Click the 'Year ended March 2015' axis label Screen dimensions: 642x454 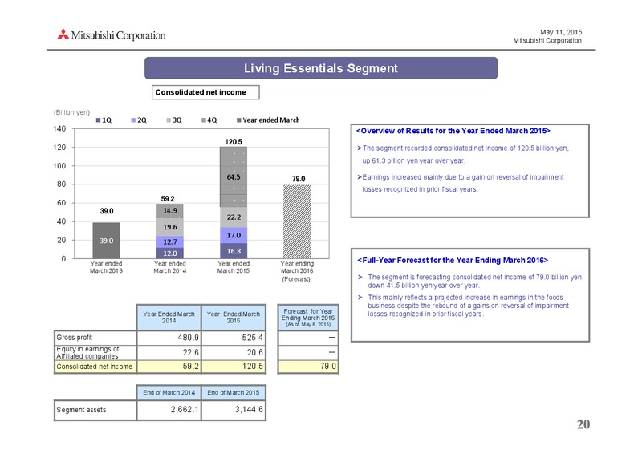pyautogui.click(x=234, y=267)
